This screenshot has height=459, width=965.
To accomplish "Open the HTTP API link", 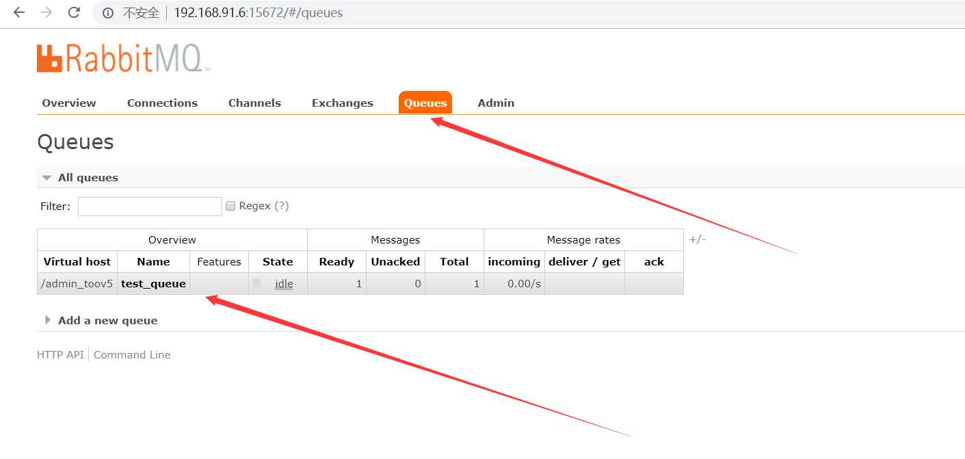I will pyautogui.click(x=60, y=354).
